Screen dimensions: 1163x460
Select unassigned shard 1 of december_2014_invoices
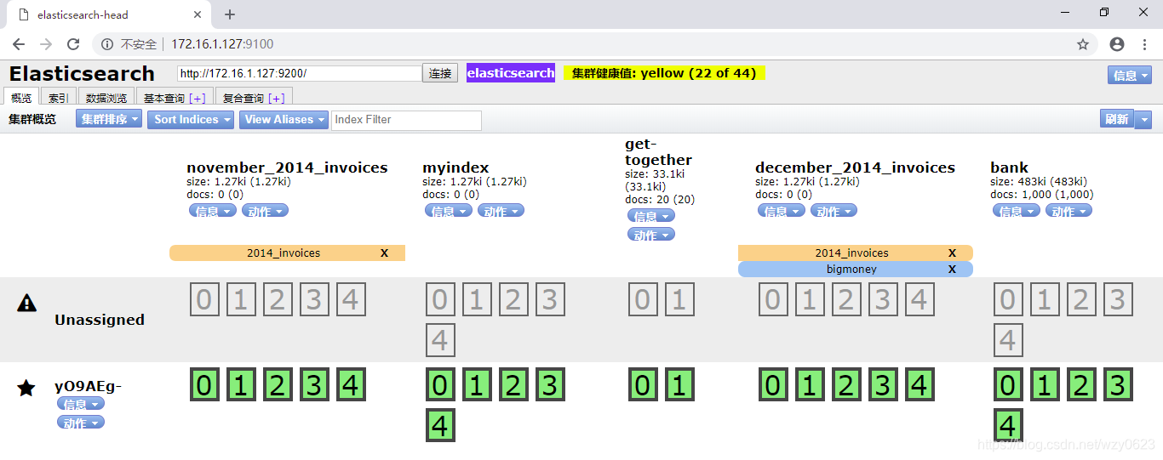pyautogui.click(x=809, y=300)
